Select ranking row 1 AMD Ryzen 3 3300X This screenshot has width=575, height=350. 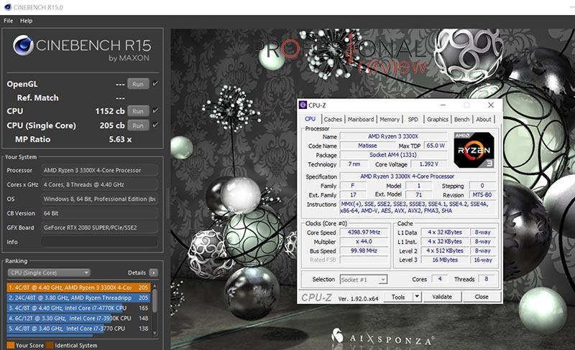tap(78, 288)
